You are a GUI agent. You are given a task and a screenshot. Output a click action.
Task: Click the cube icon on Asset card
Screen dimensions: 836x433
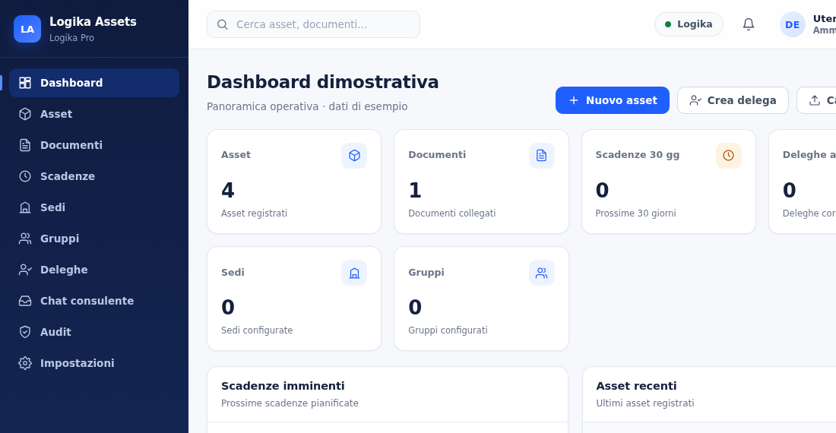[x=354, y=156]
